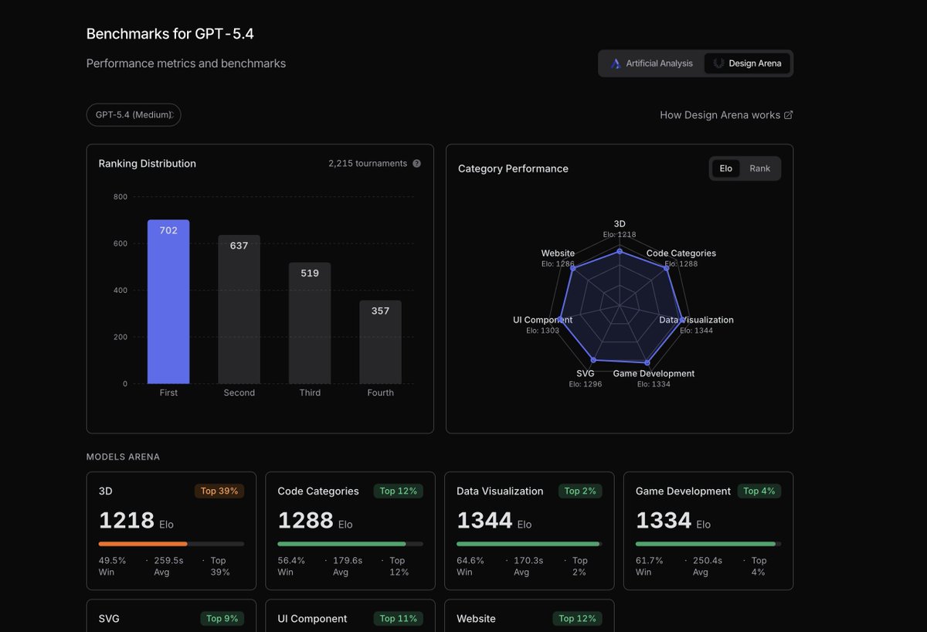Click the Website label on radar chart
This screenshot has height=632, width=927.
[x=558, y=253]
